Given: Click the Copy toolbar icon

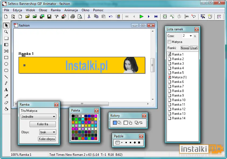Looking at the screenshot, I should (96, 17).
